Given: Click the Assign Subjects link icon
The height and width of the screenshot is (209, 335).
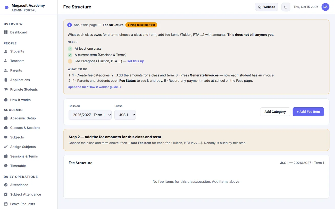Looking at the screenshot, I should [x=6, y=147].
